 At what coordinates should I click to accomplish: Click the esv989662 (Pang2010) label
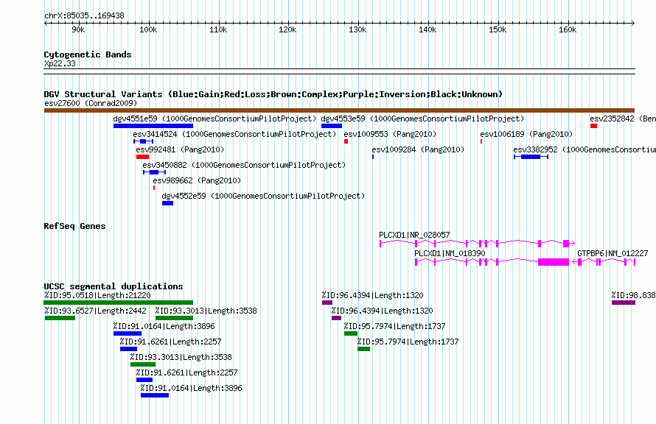pyautogui.click(x=197, y=180)
